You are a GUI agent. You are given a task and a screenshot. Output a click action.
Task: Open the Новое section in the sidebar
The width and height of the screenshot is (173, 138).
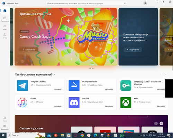click(5, 119)
